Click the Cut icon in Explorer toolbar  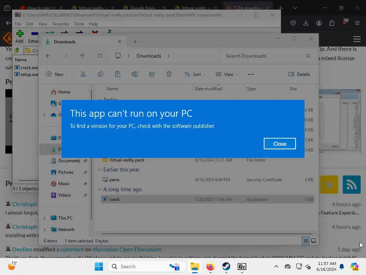pyautogui.click(x=83, y=74)
